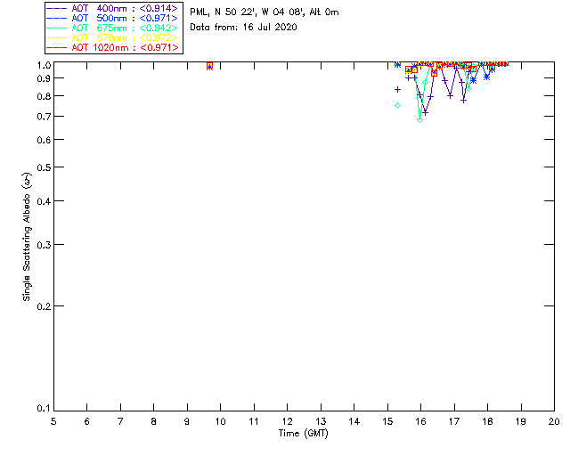Click the Data from 16 Jul 2020 text

tap(243, 28)
